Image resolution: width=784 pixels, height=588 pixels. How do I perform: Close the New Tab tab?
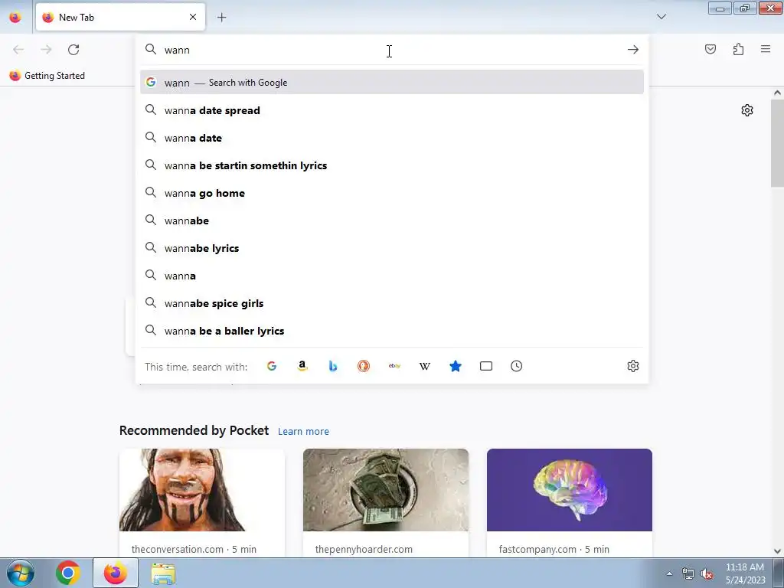(193, 17)
